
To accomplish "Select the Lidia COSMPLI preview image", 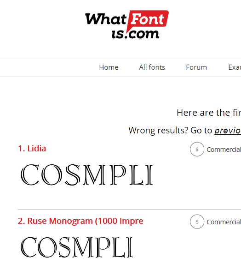I will 86,175.
